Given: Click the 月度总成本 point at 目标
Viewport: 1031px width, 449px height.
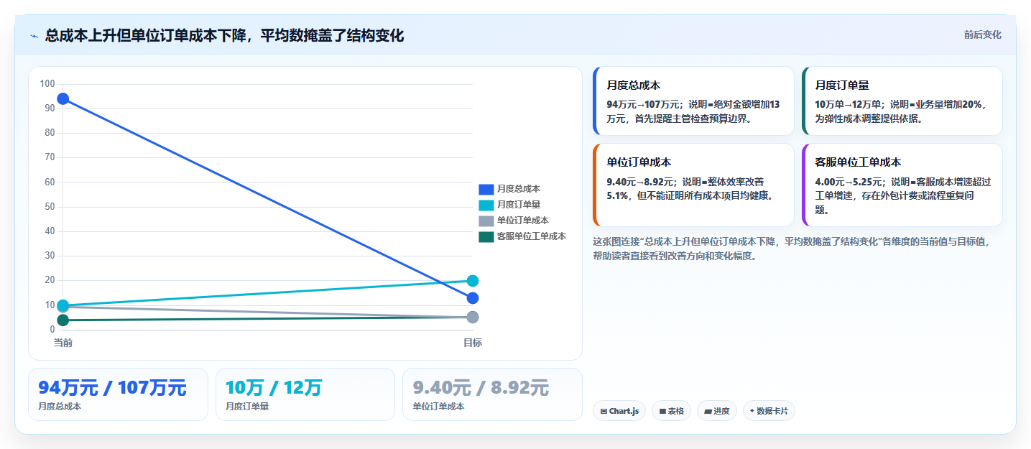Looking at the screenshot, I should (x=473, y=298).
